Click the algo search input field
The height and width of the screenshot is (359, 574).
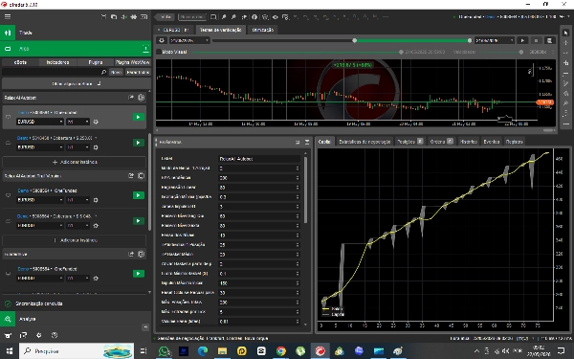point(55,72)
